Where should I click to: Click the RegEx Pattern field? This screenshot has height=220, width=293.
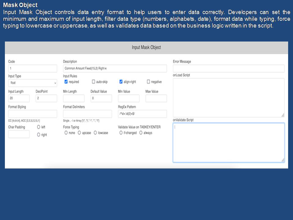point(142,114)
